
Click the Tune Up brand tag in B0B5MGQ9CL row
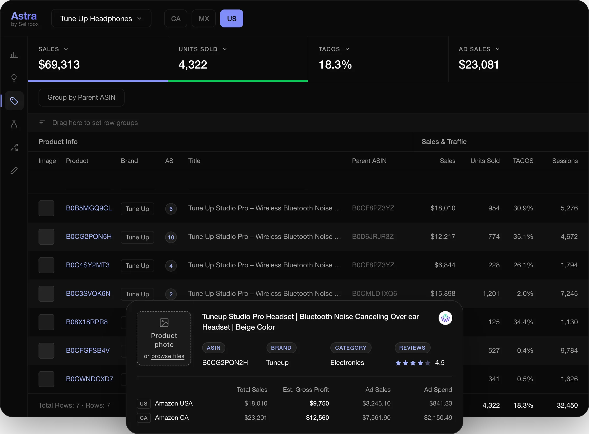(x=137, y=209)
